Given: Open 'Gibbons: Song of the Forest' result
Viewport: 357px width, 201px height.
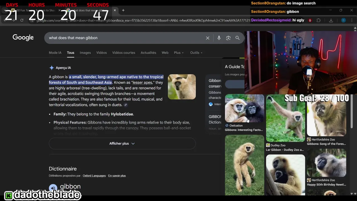Looking at the screenshot, I should (x=326, y=144).
